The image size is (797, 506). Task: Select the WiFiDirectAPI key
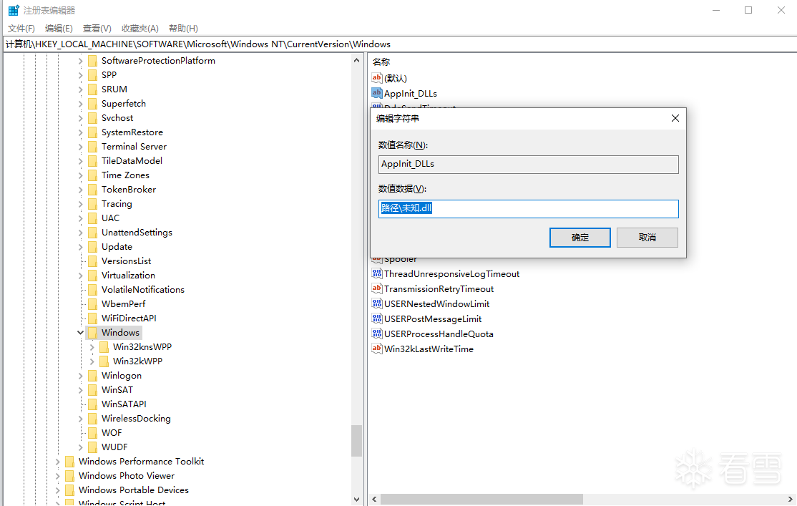tap(129, 318)
